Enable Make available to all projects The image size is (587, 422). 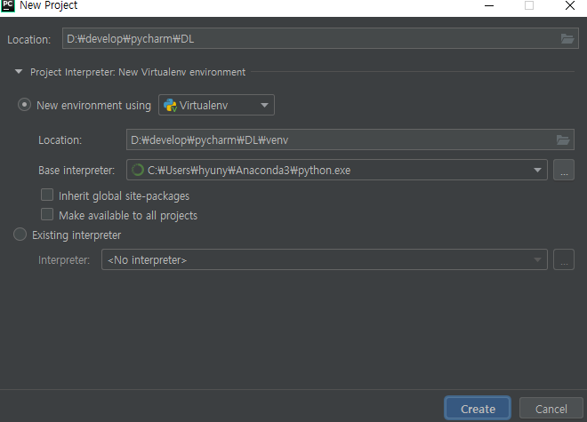coord(47,214)
